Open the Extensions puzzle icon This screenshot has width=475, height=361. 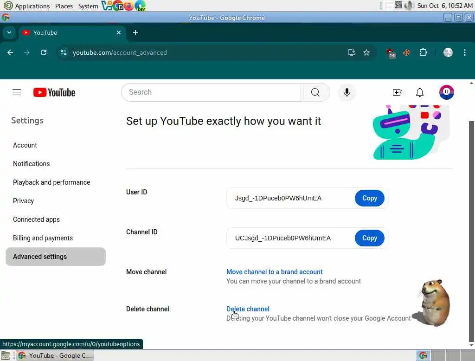[423, 52]
